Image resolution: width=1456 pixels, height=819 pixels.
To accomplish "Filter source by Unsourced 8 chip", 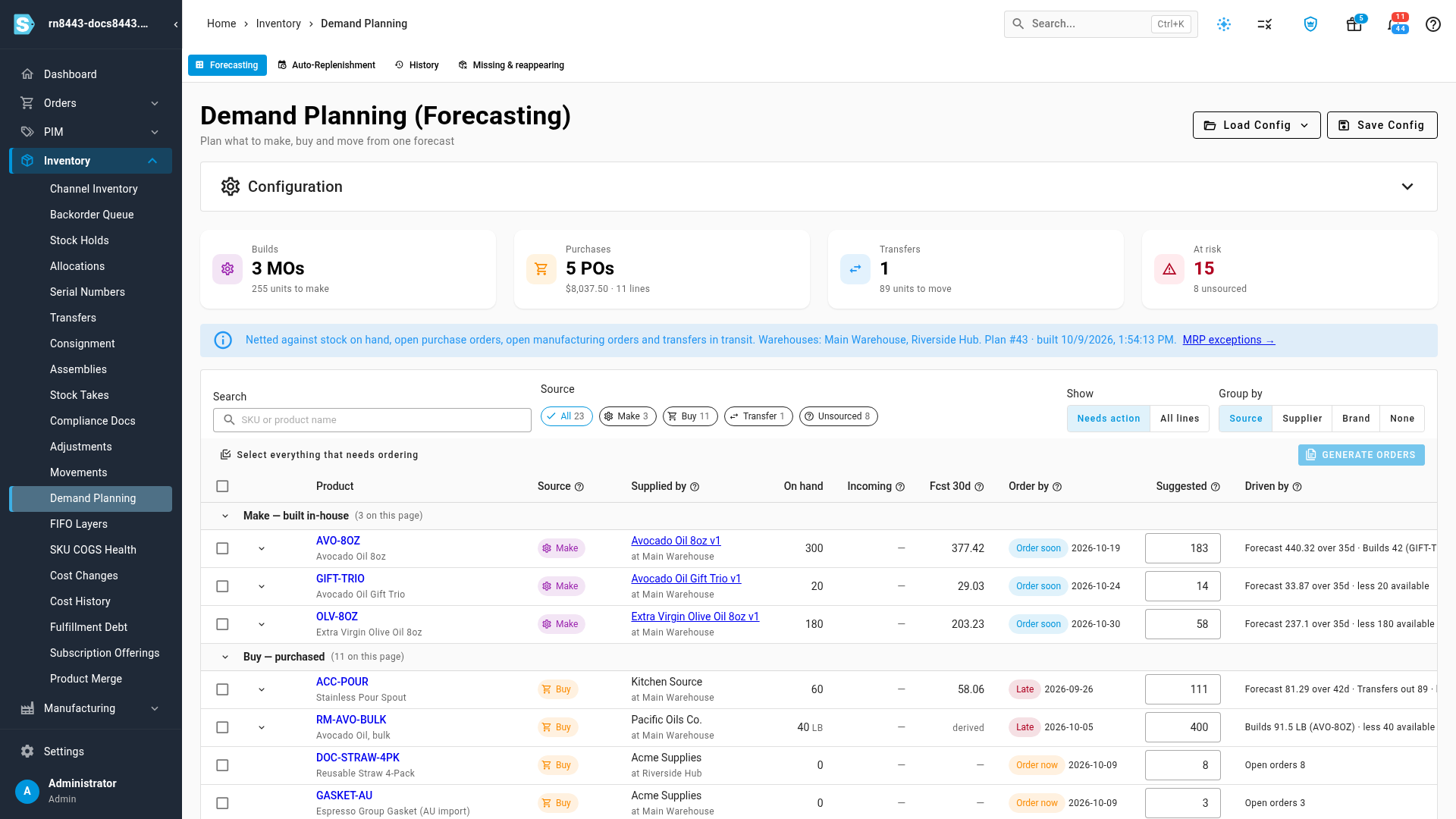I will [x=838, y=416].
